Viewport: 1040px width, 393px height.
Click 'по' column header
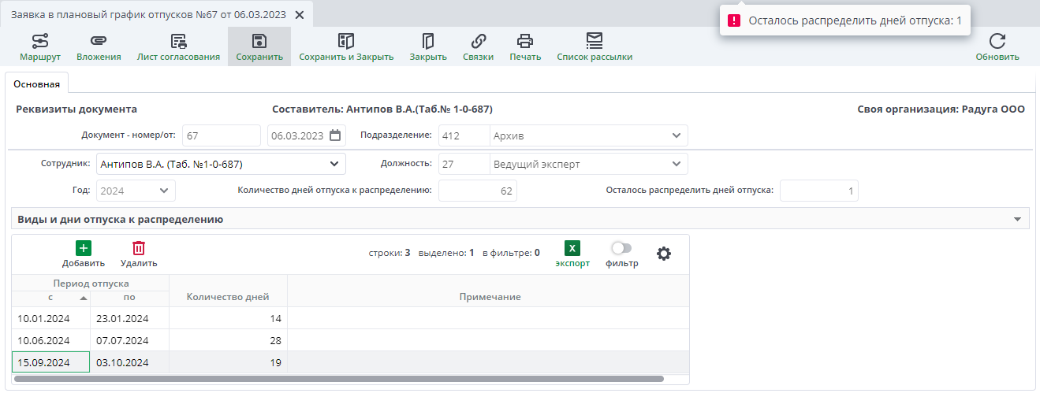coord(129,297)
